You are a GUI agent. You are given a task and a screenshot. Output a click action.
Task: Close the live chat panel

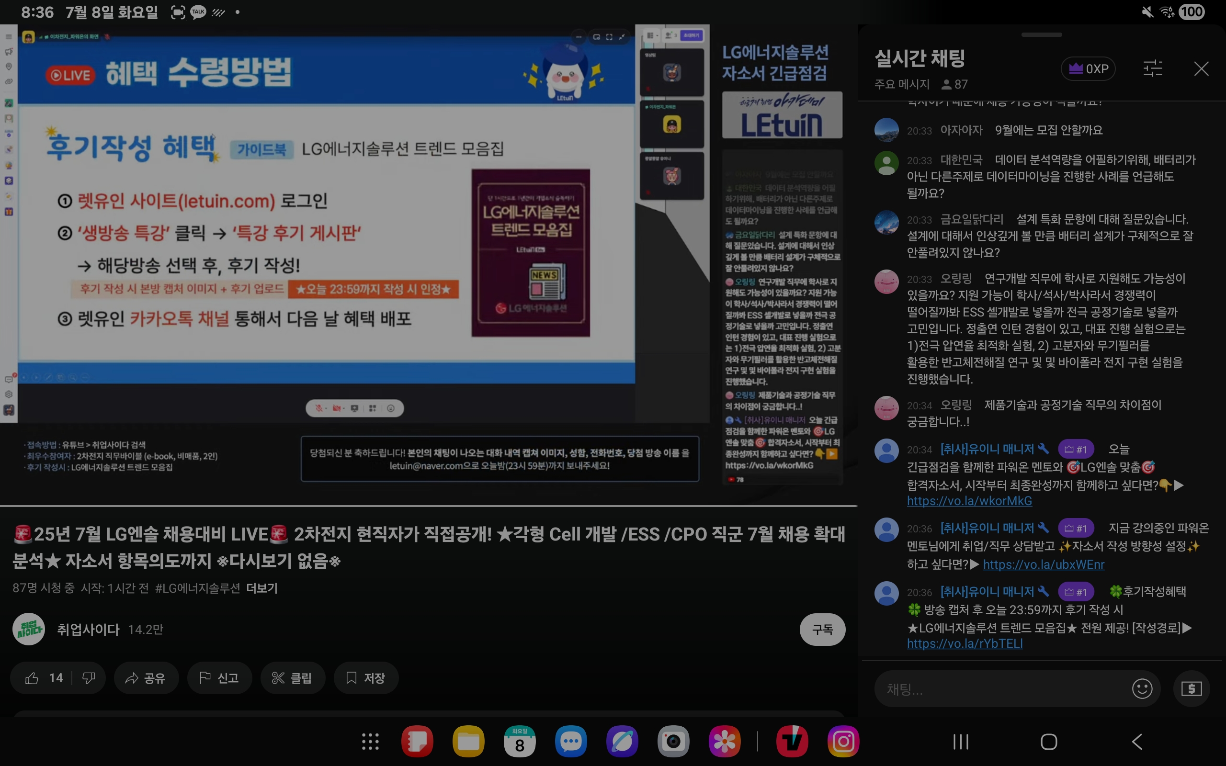[1201, 68]
